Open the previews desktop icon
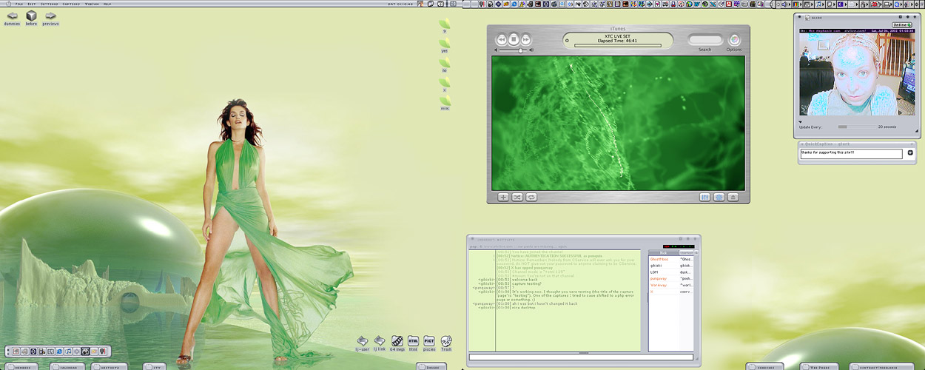 [x=50, y=16]
